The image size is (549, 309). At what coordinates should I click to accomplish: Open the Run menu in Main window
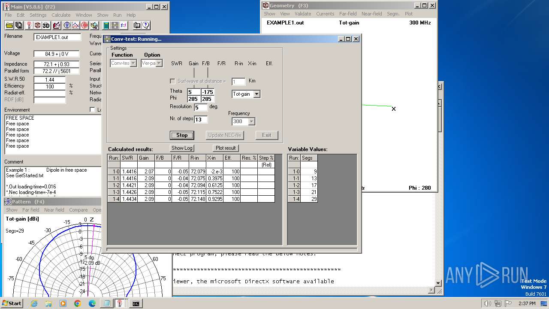[x=117, y=15]
